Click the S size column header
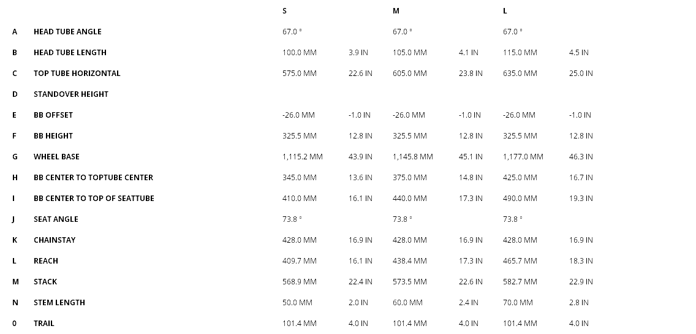Screen dimensions: 696x334 click(x=284, y=11)
